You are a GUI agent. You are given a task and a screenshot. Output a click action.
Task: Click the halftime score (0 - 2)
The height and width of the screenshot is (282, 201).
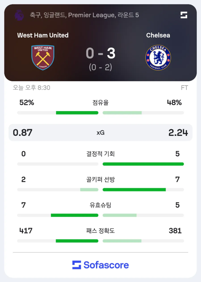[x=100, y=67]
